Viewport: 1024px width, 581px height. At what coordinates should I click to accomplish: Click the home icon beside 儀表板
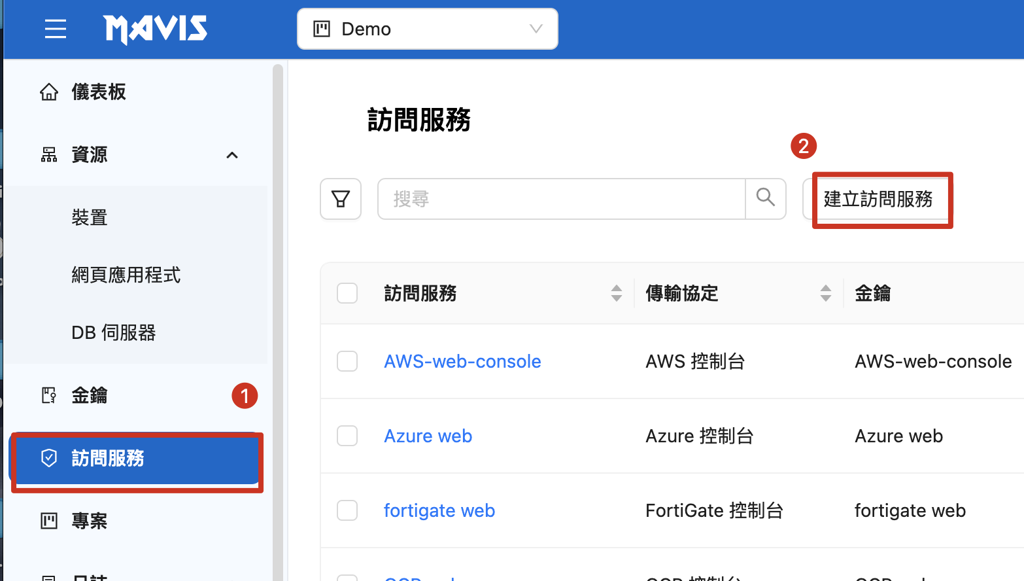[x=49, y=92]
